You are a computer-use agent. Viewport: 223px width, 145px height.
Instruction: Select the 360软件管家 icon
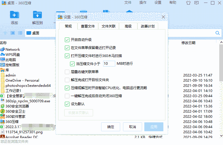(3, 116)
